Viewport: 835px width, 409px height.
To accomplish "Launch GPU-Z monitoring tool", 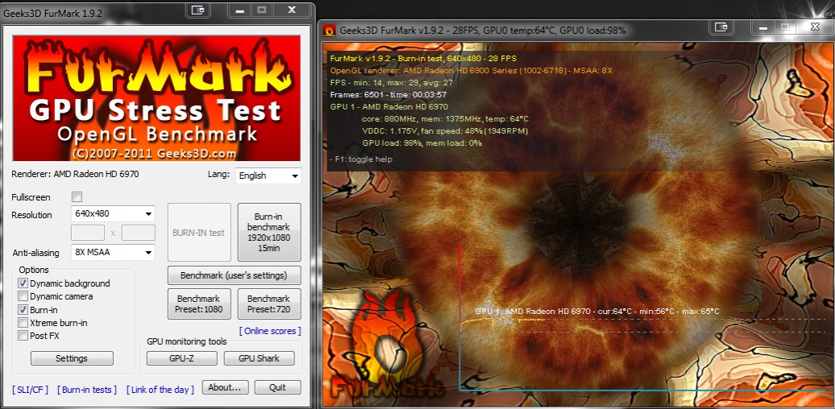I will pyautogui.click(x=181, y=358).
